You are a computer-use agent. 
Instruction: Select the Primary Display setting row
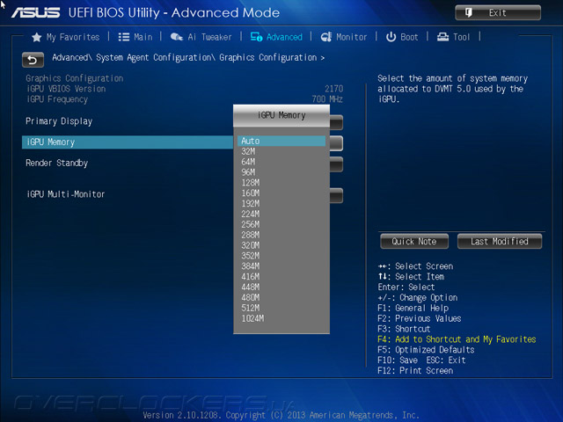click(x=59, y=121)
